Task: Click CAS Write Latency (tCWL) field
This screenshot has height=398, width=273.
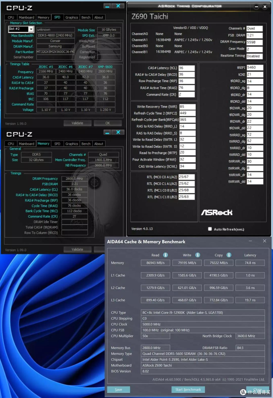Action: coord(187,166)
